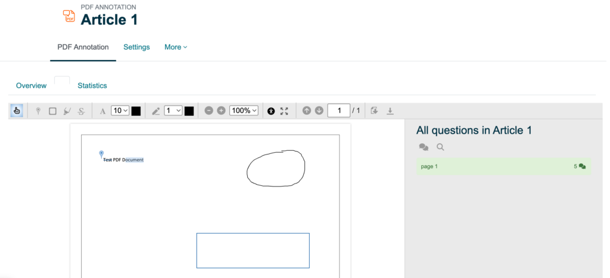Pick the text color swatch

(136, 111)
